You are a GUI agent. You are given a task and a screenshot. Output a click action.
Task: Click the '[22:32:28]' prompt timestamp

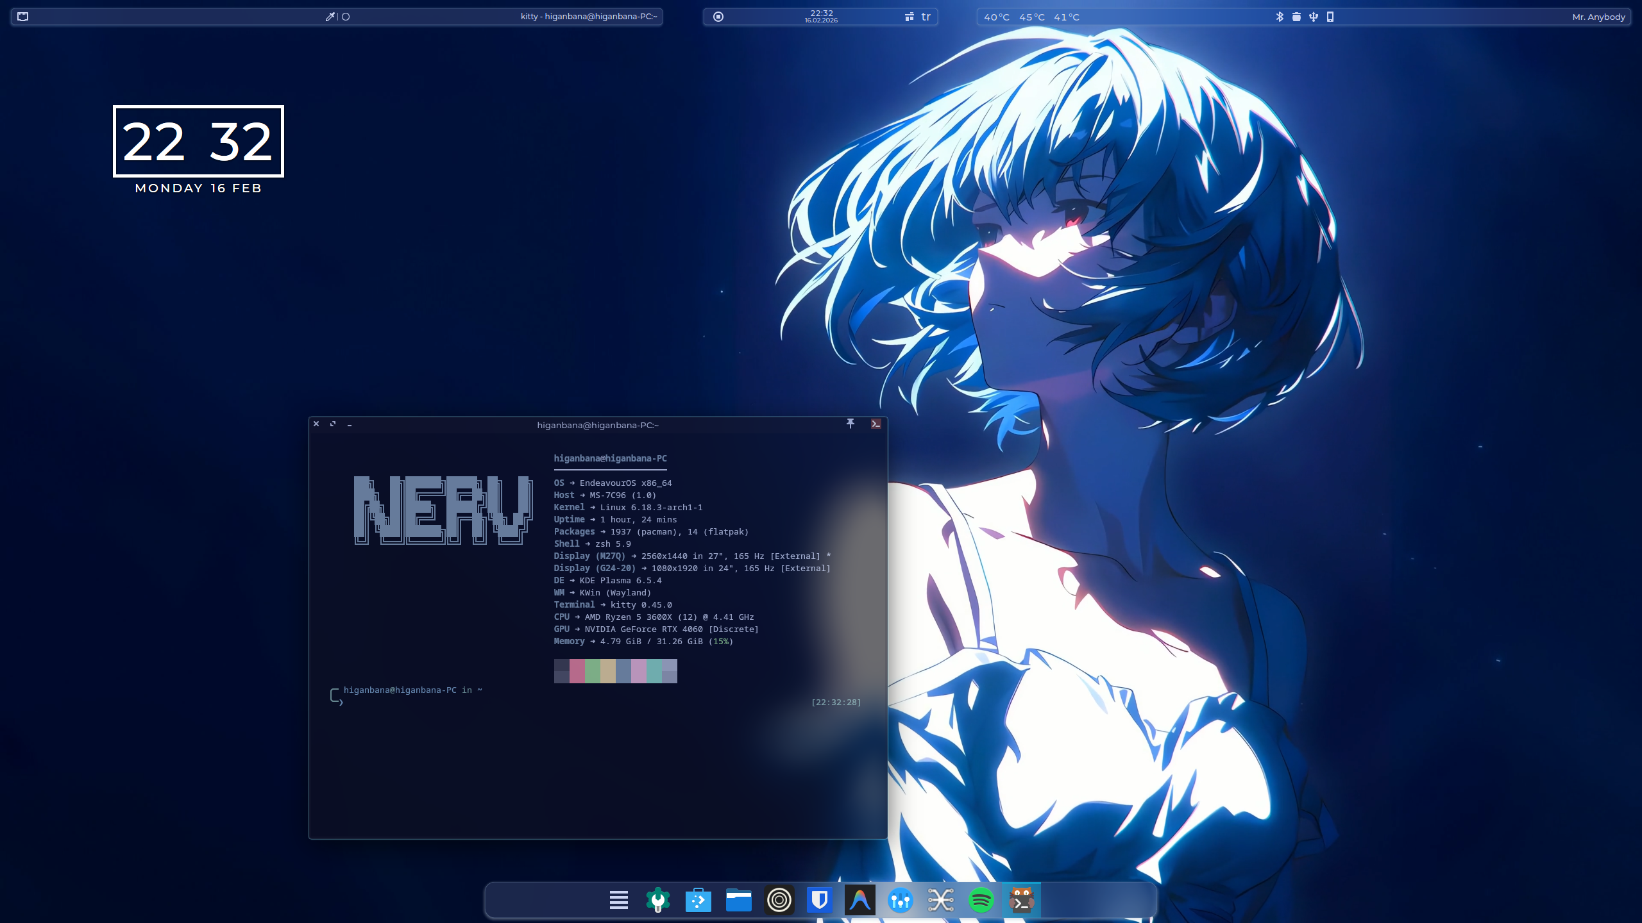836,702
